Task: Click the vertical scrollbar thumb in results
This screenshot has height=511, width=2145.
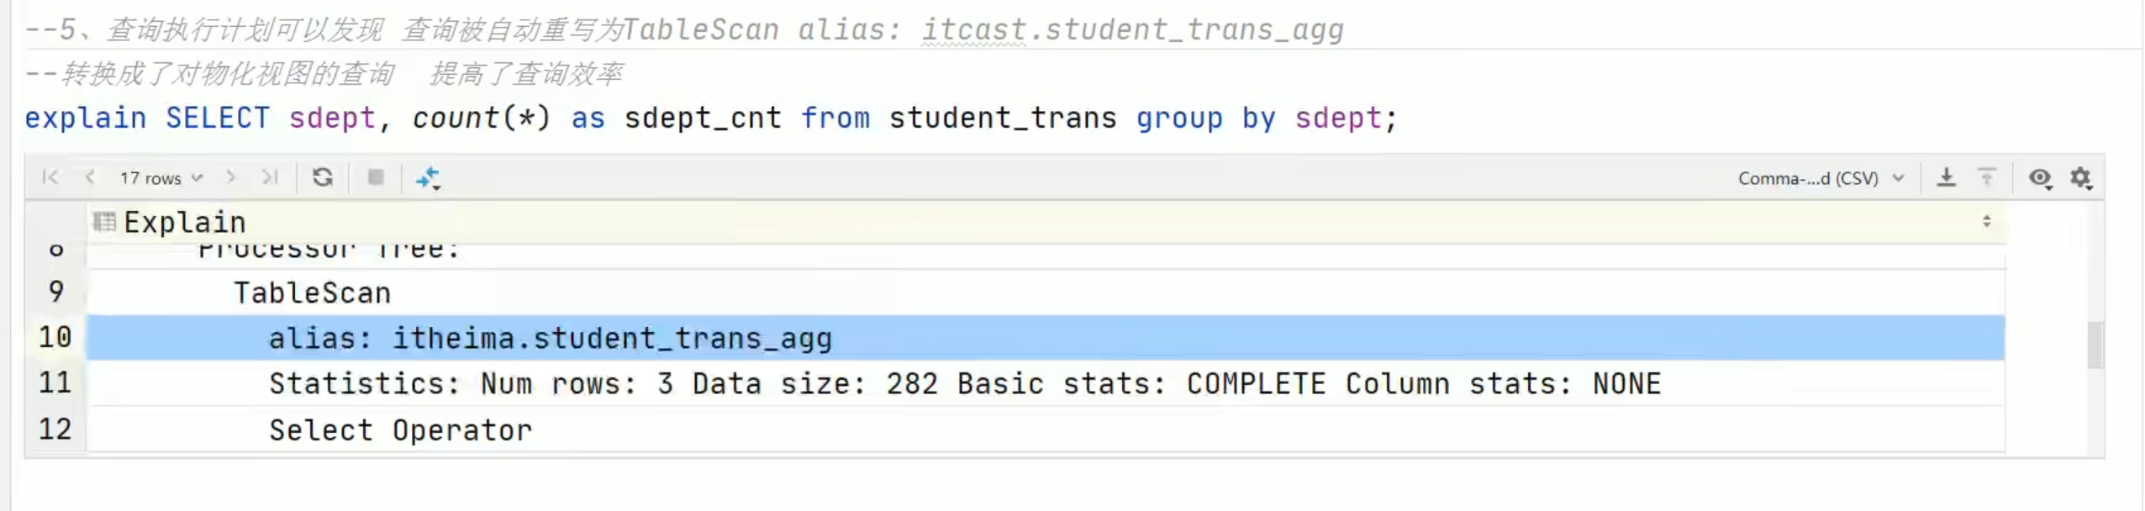Action: tap(2095, 345)
